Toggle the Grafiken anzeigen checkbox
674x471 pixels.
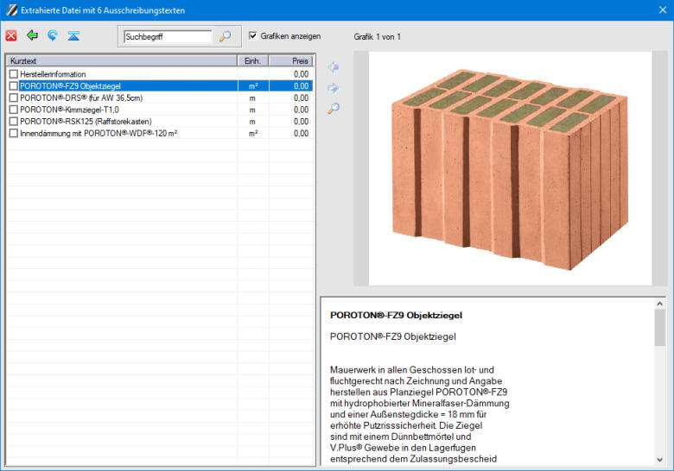point(252,36)
